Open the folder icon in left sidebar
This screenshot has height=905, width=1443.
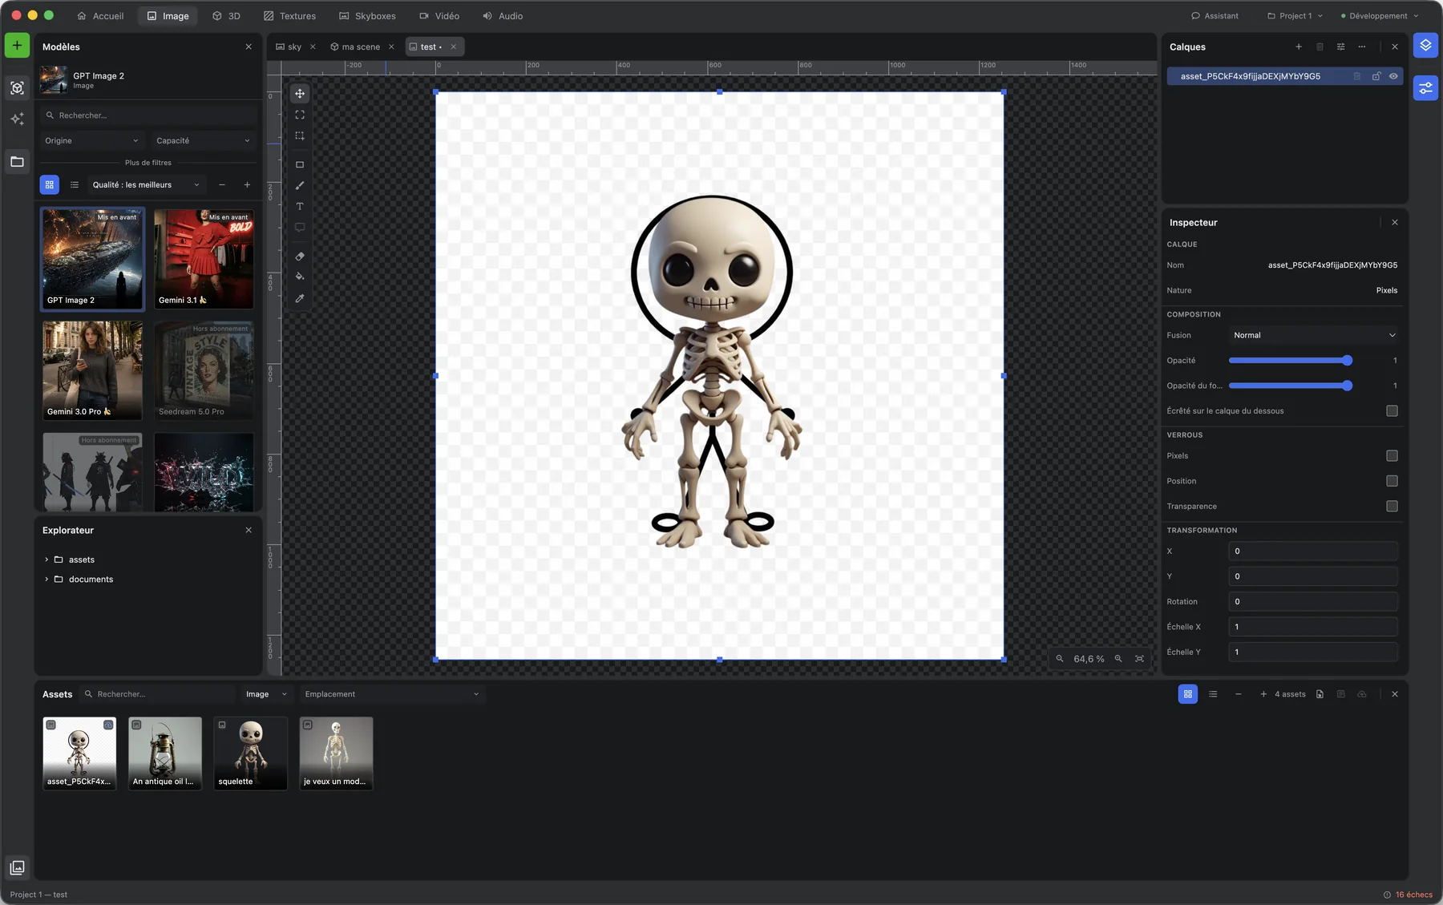coord(17,162)
